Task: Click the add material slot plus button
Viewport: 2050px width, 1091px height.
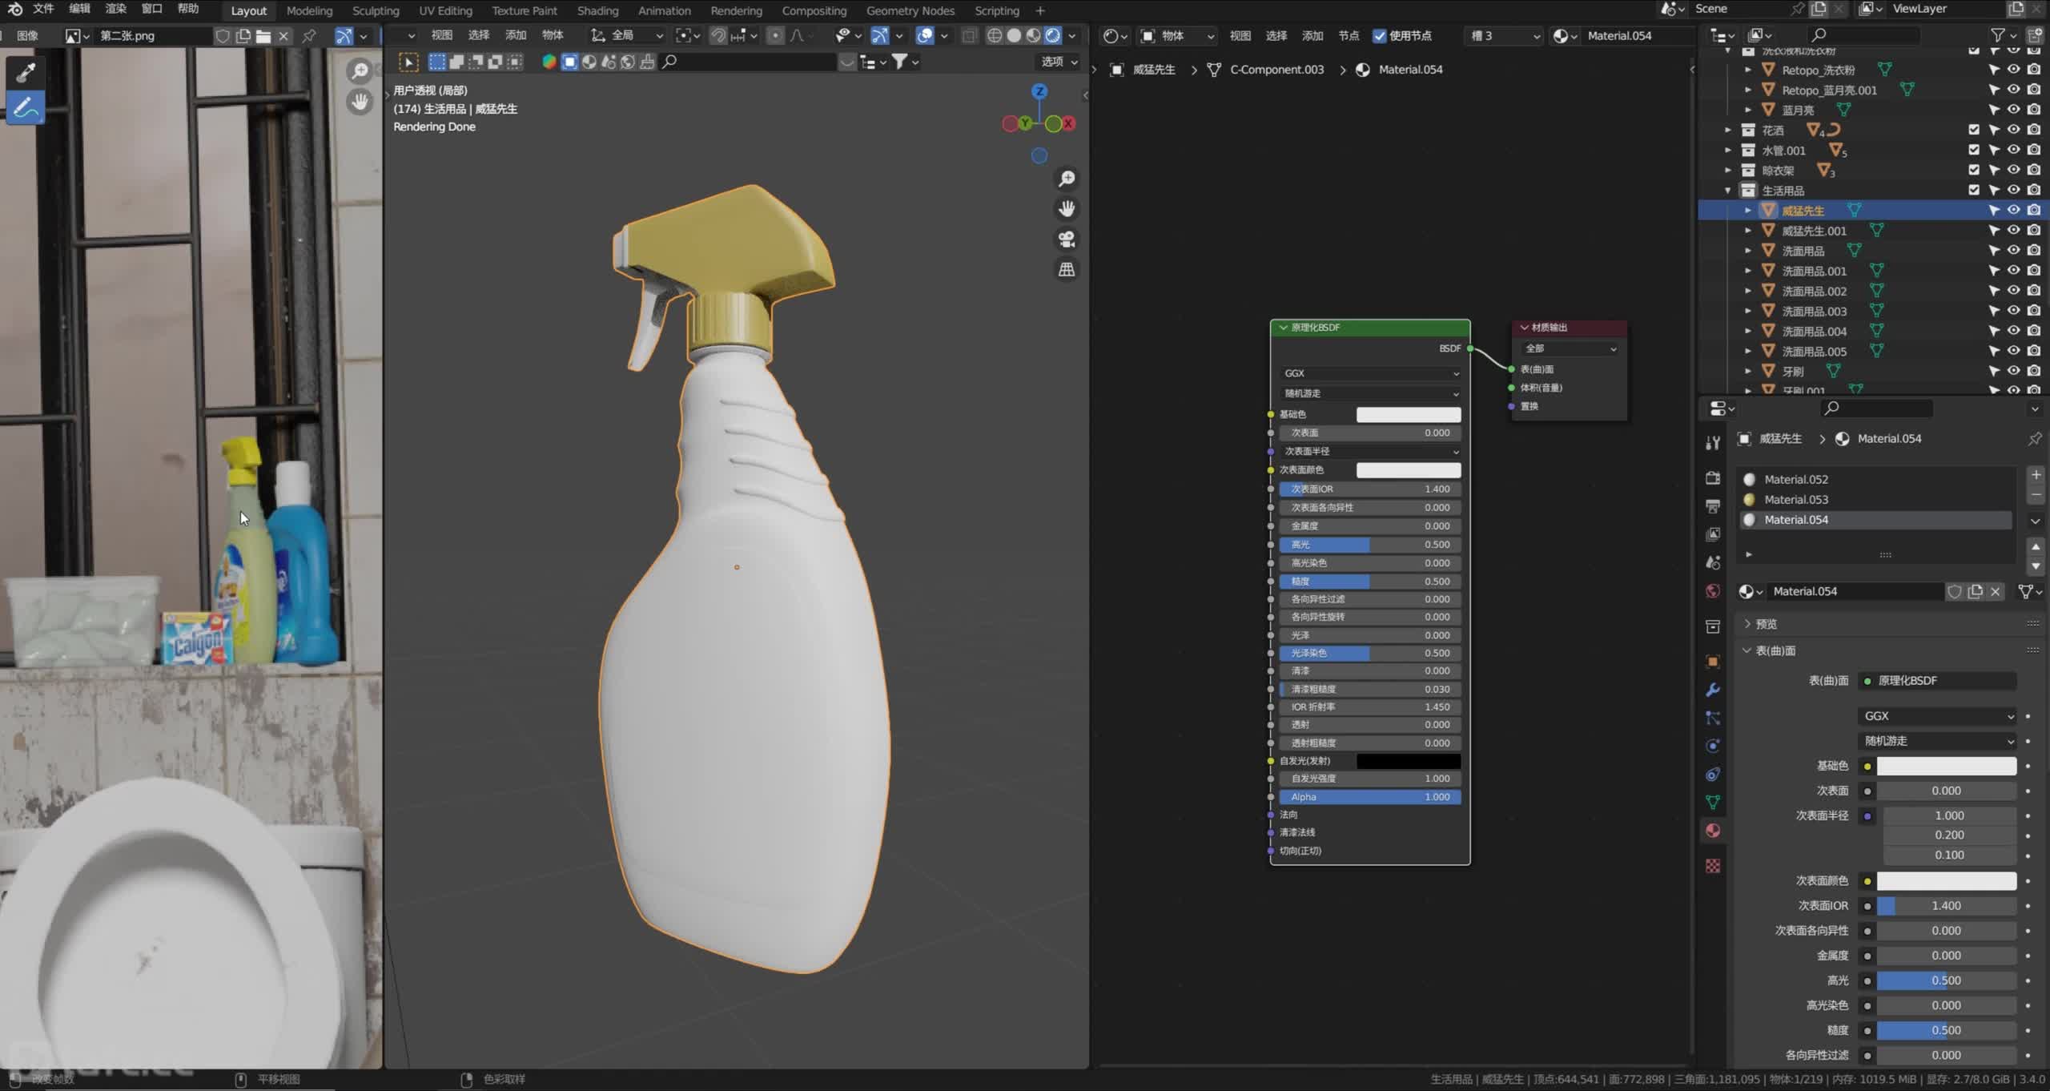Action: pos(2036,475)
